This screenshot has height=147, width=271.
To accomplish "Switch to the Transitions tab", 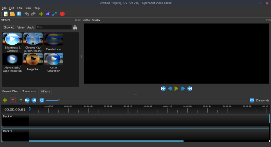I will (29, 91).
